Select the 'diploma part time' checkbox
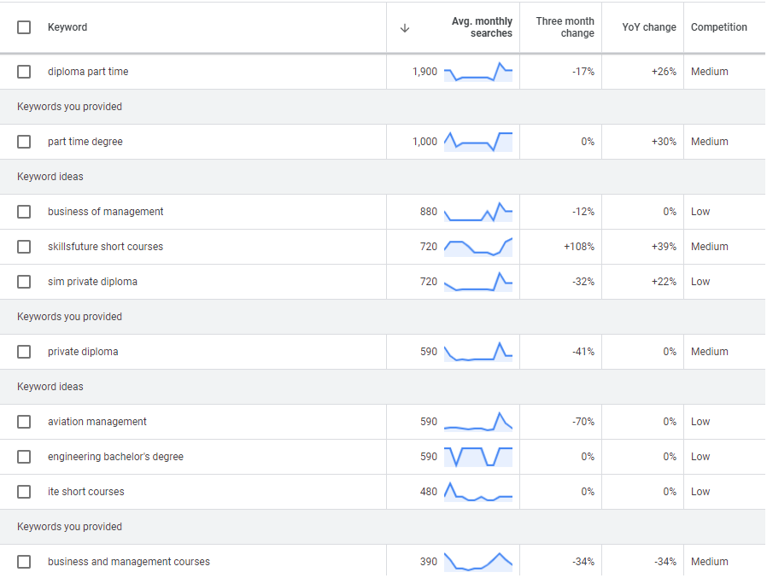 pyautogui.click(x=24, y=72)
